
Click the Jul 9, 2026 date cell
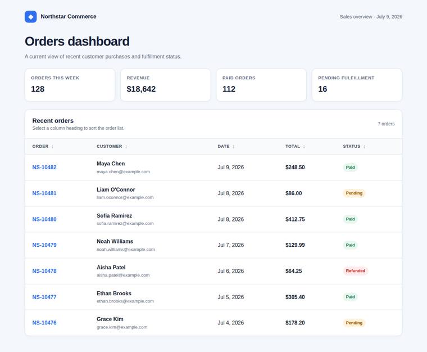(231, 167)
